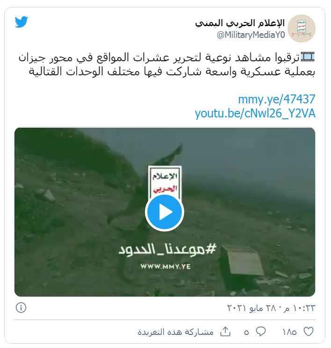Click the film strip emoji in tweet
The image size is (331, 348).
(x=308, y=57)
